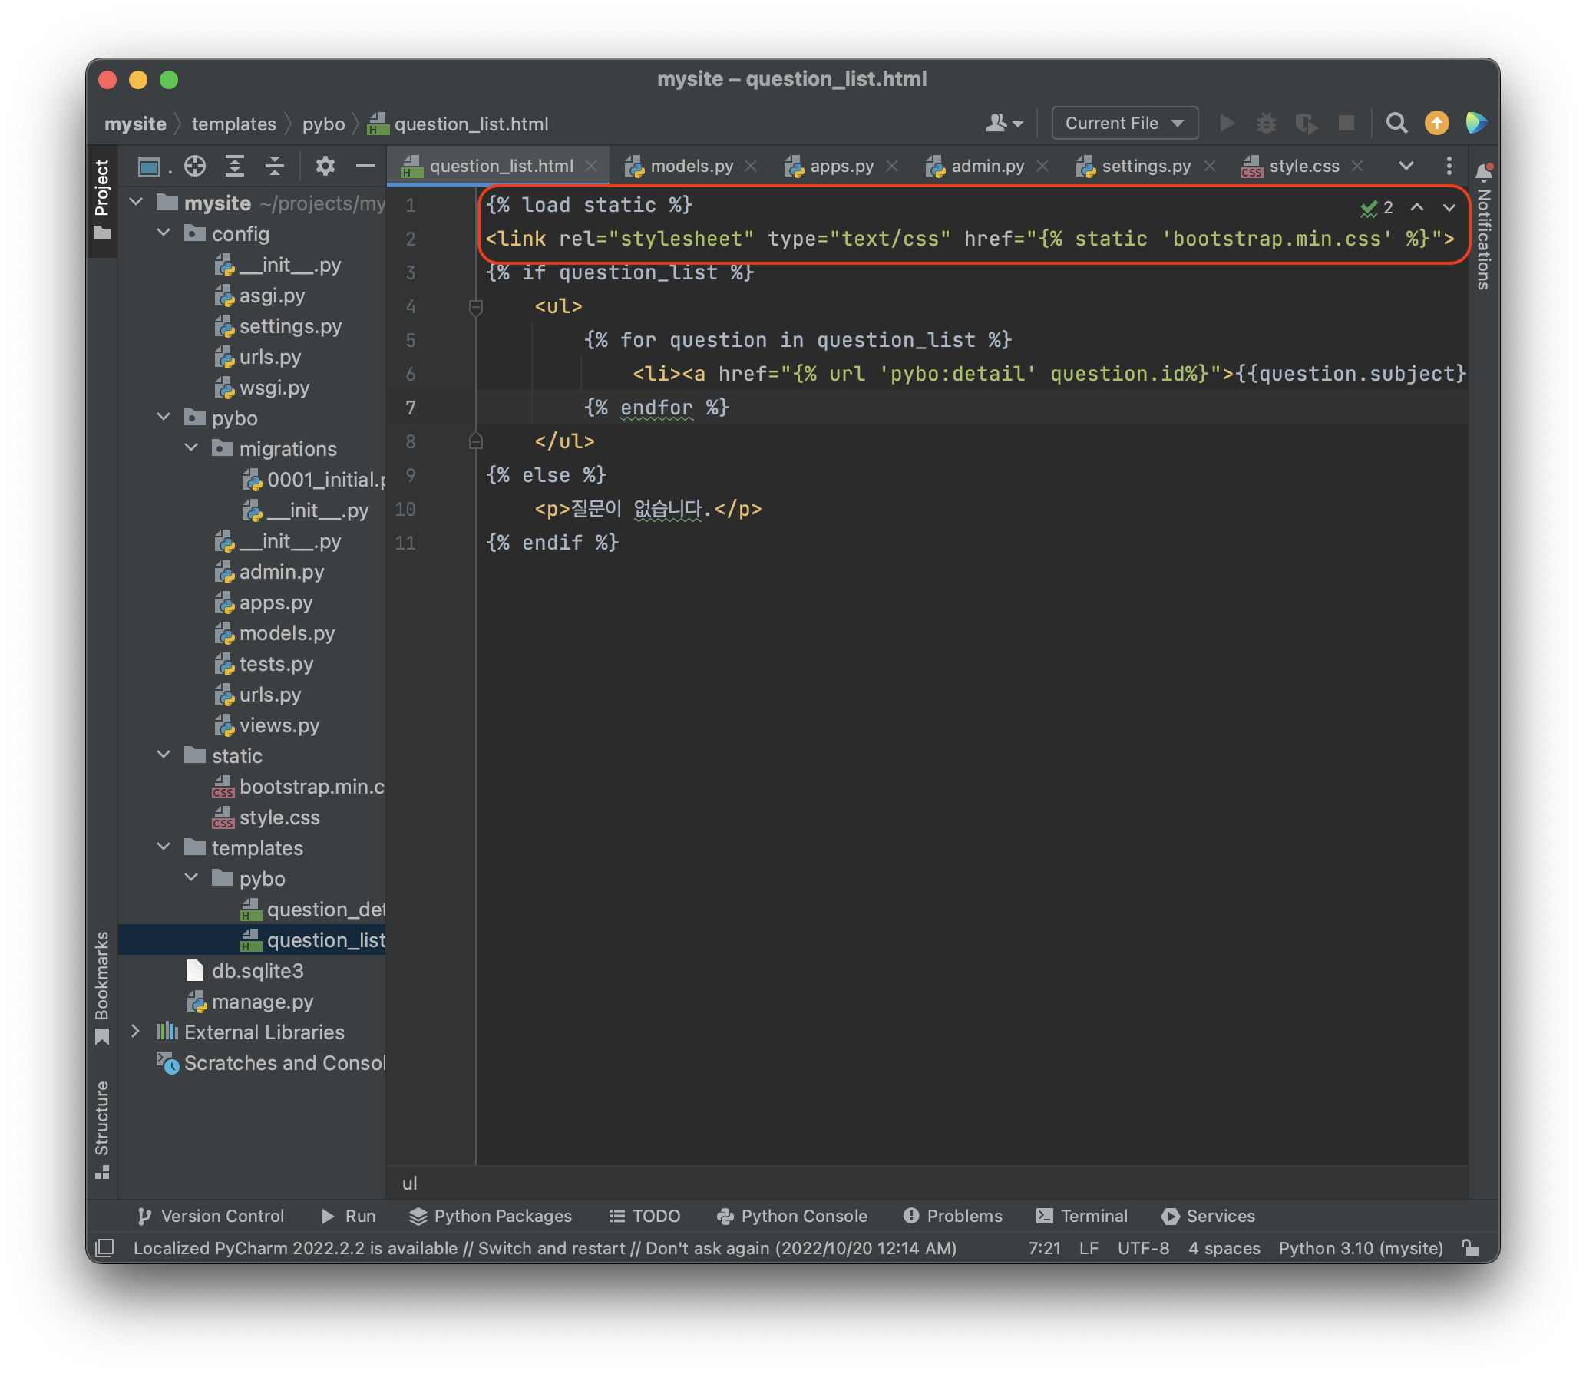Toggle the Structure tool window

click(x=102, y=1128)
